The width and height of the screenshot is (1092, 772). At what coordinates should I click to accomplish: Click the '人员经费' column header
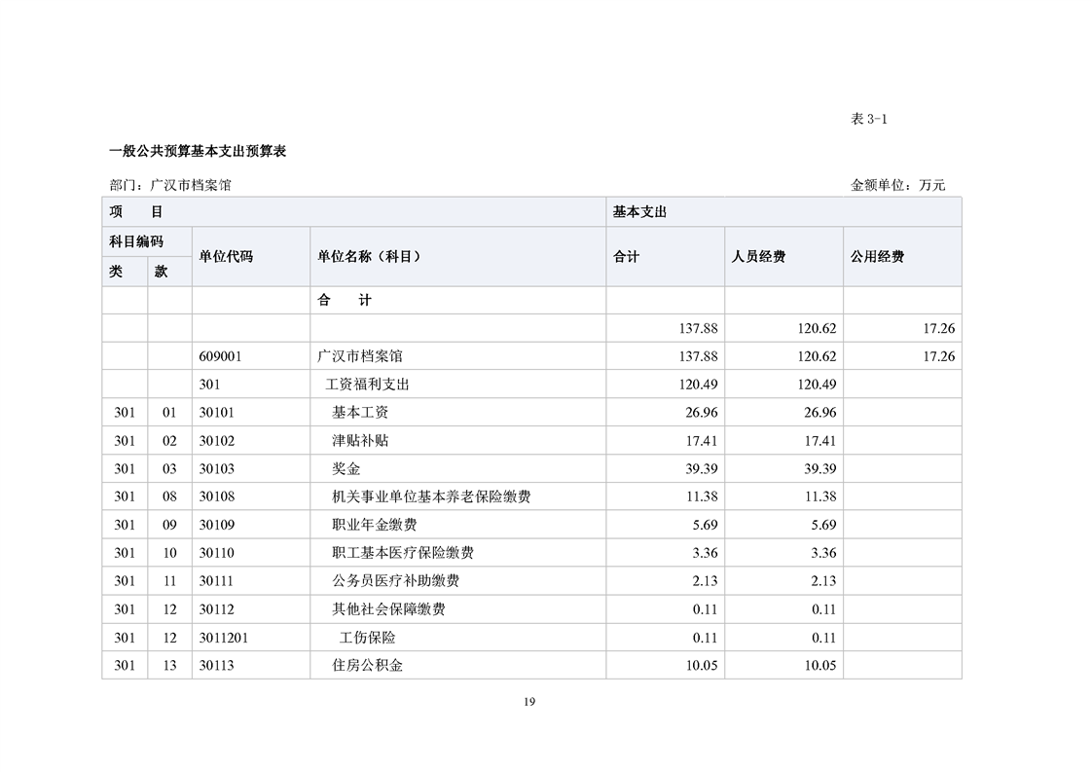point(783,256)
